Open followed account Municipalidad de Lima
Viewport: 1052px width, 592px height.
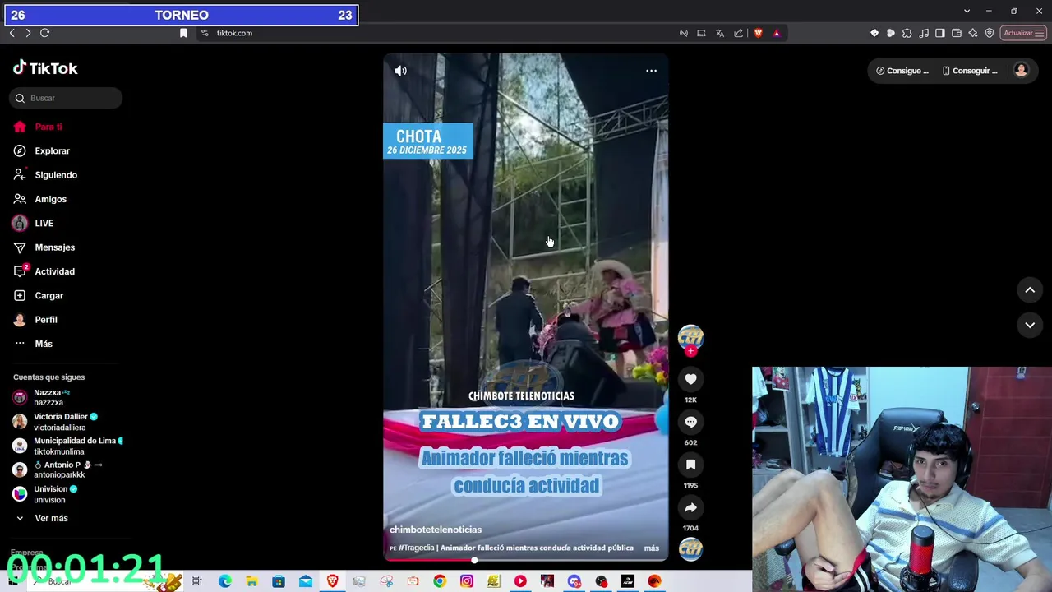coord(67,446)
